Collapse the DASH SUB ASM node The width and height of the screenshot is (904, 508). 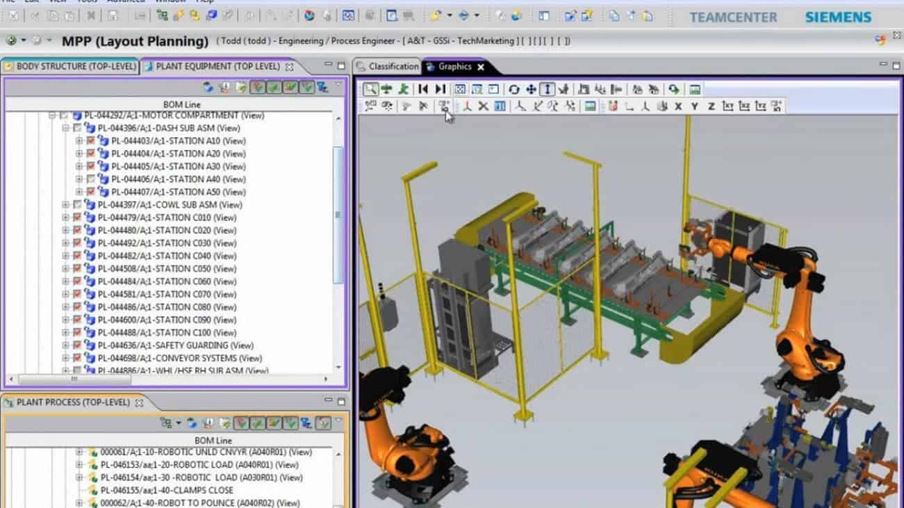coord(66,129)
